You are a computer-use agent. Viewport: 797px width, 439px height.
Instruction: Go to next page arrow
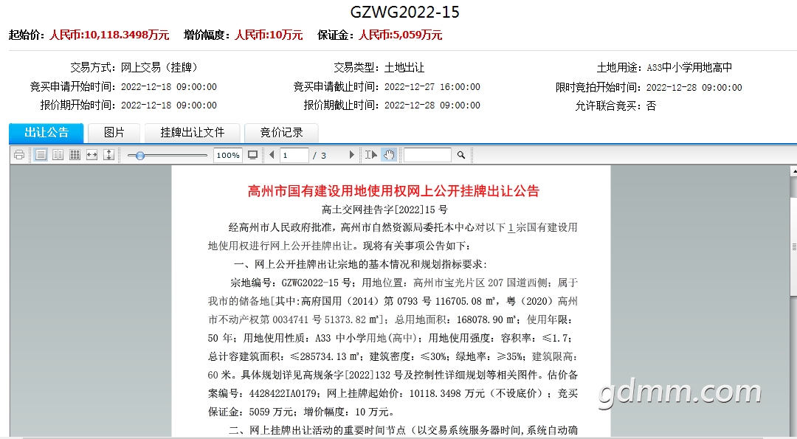coord(352,155)
